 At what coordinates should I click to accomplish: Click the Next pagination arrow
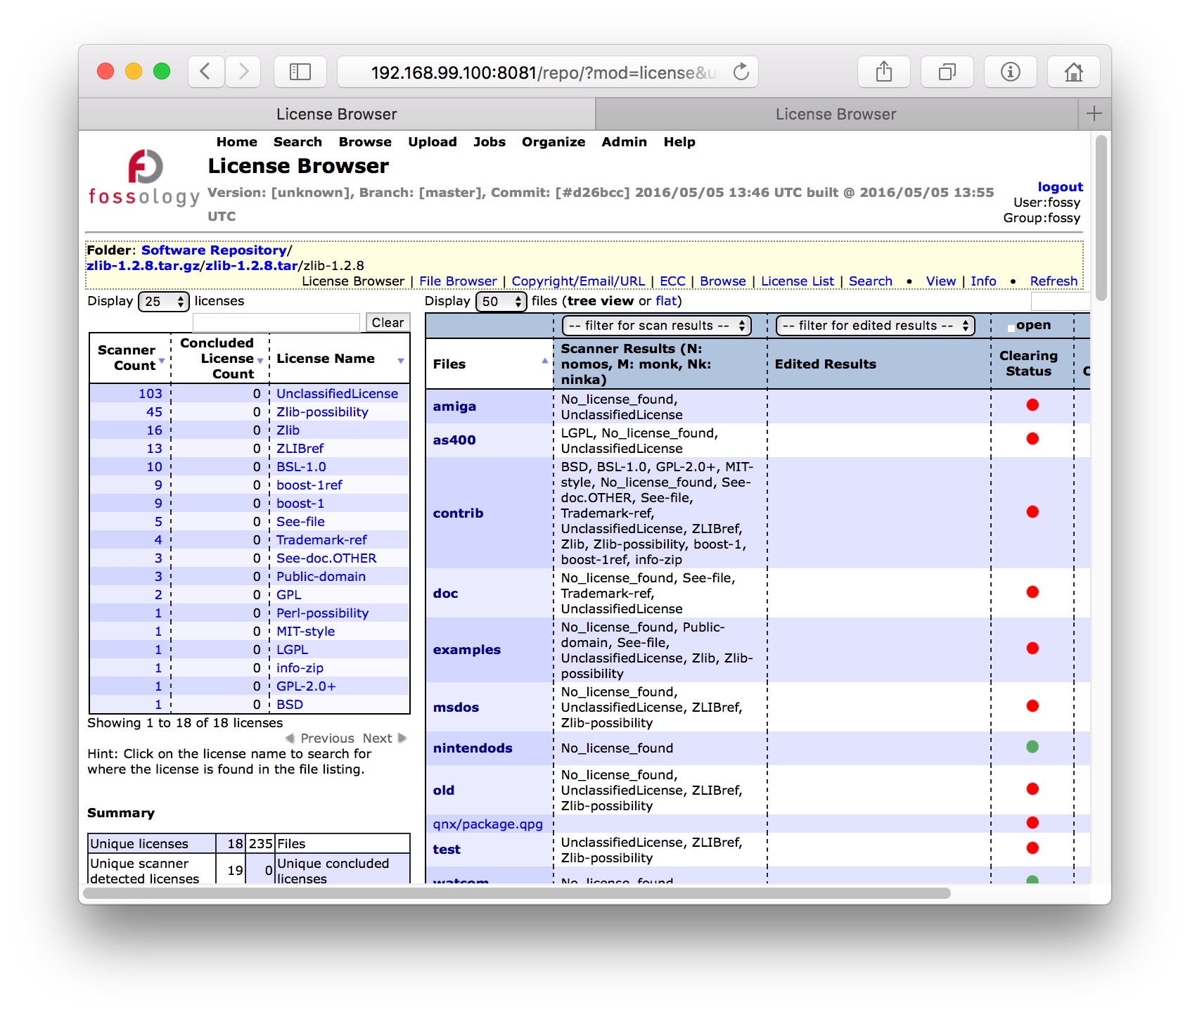(402, 738)
